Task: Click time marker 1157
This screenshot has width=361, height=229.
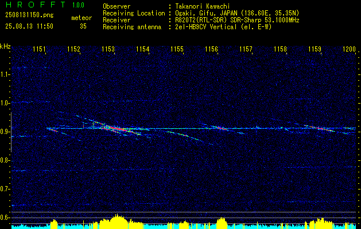Action: [246, 49]
